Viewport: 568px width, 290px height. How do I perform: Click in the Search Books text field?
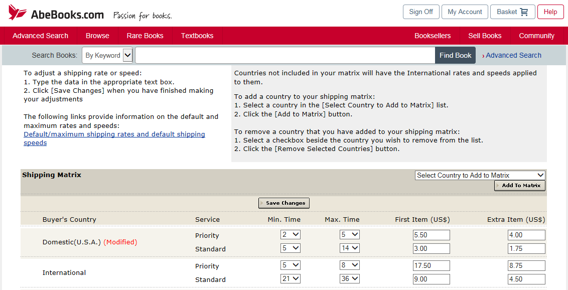click(x=285, y=55)
